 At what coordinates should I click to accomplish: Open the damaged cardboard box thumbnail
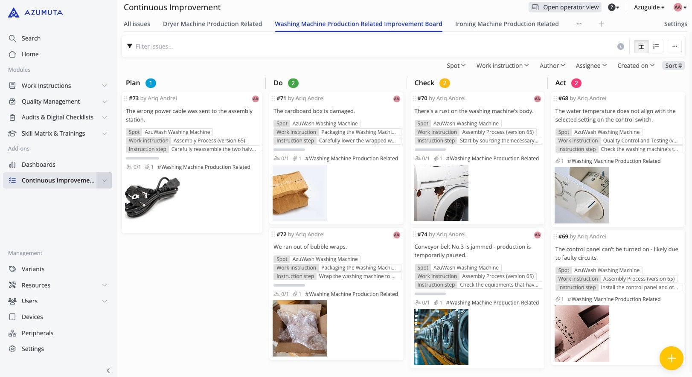click(x=299, y=193)
